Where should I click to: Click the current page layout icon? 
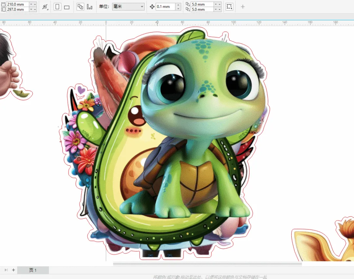coord(89,7)
